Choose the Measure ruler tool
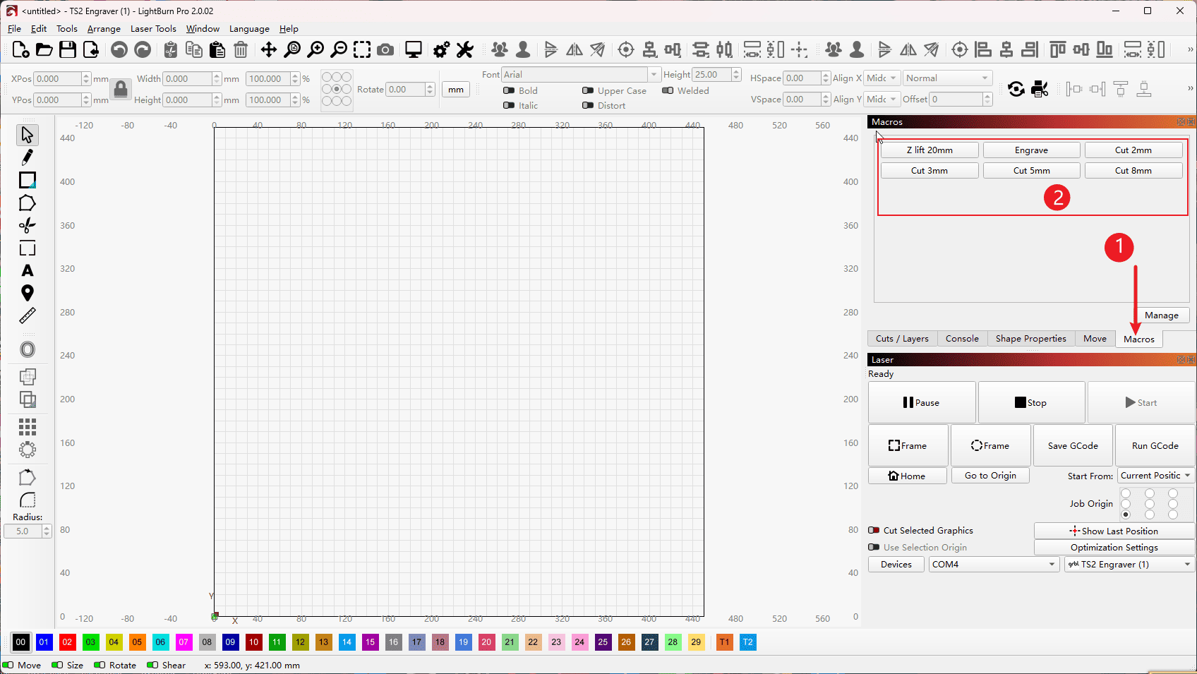This screenshot has width=1197, height=674. (x=27, y=315)
